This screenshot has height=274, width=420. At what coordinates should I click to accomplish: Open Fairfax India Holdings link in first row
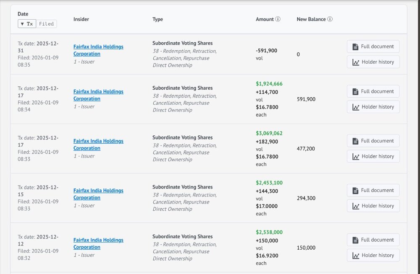click(x=98, y=50)
